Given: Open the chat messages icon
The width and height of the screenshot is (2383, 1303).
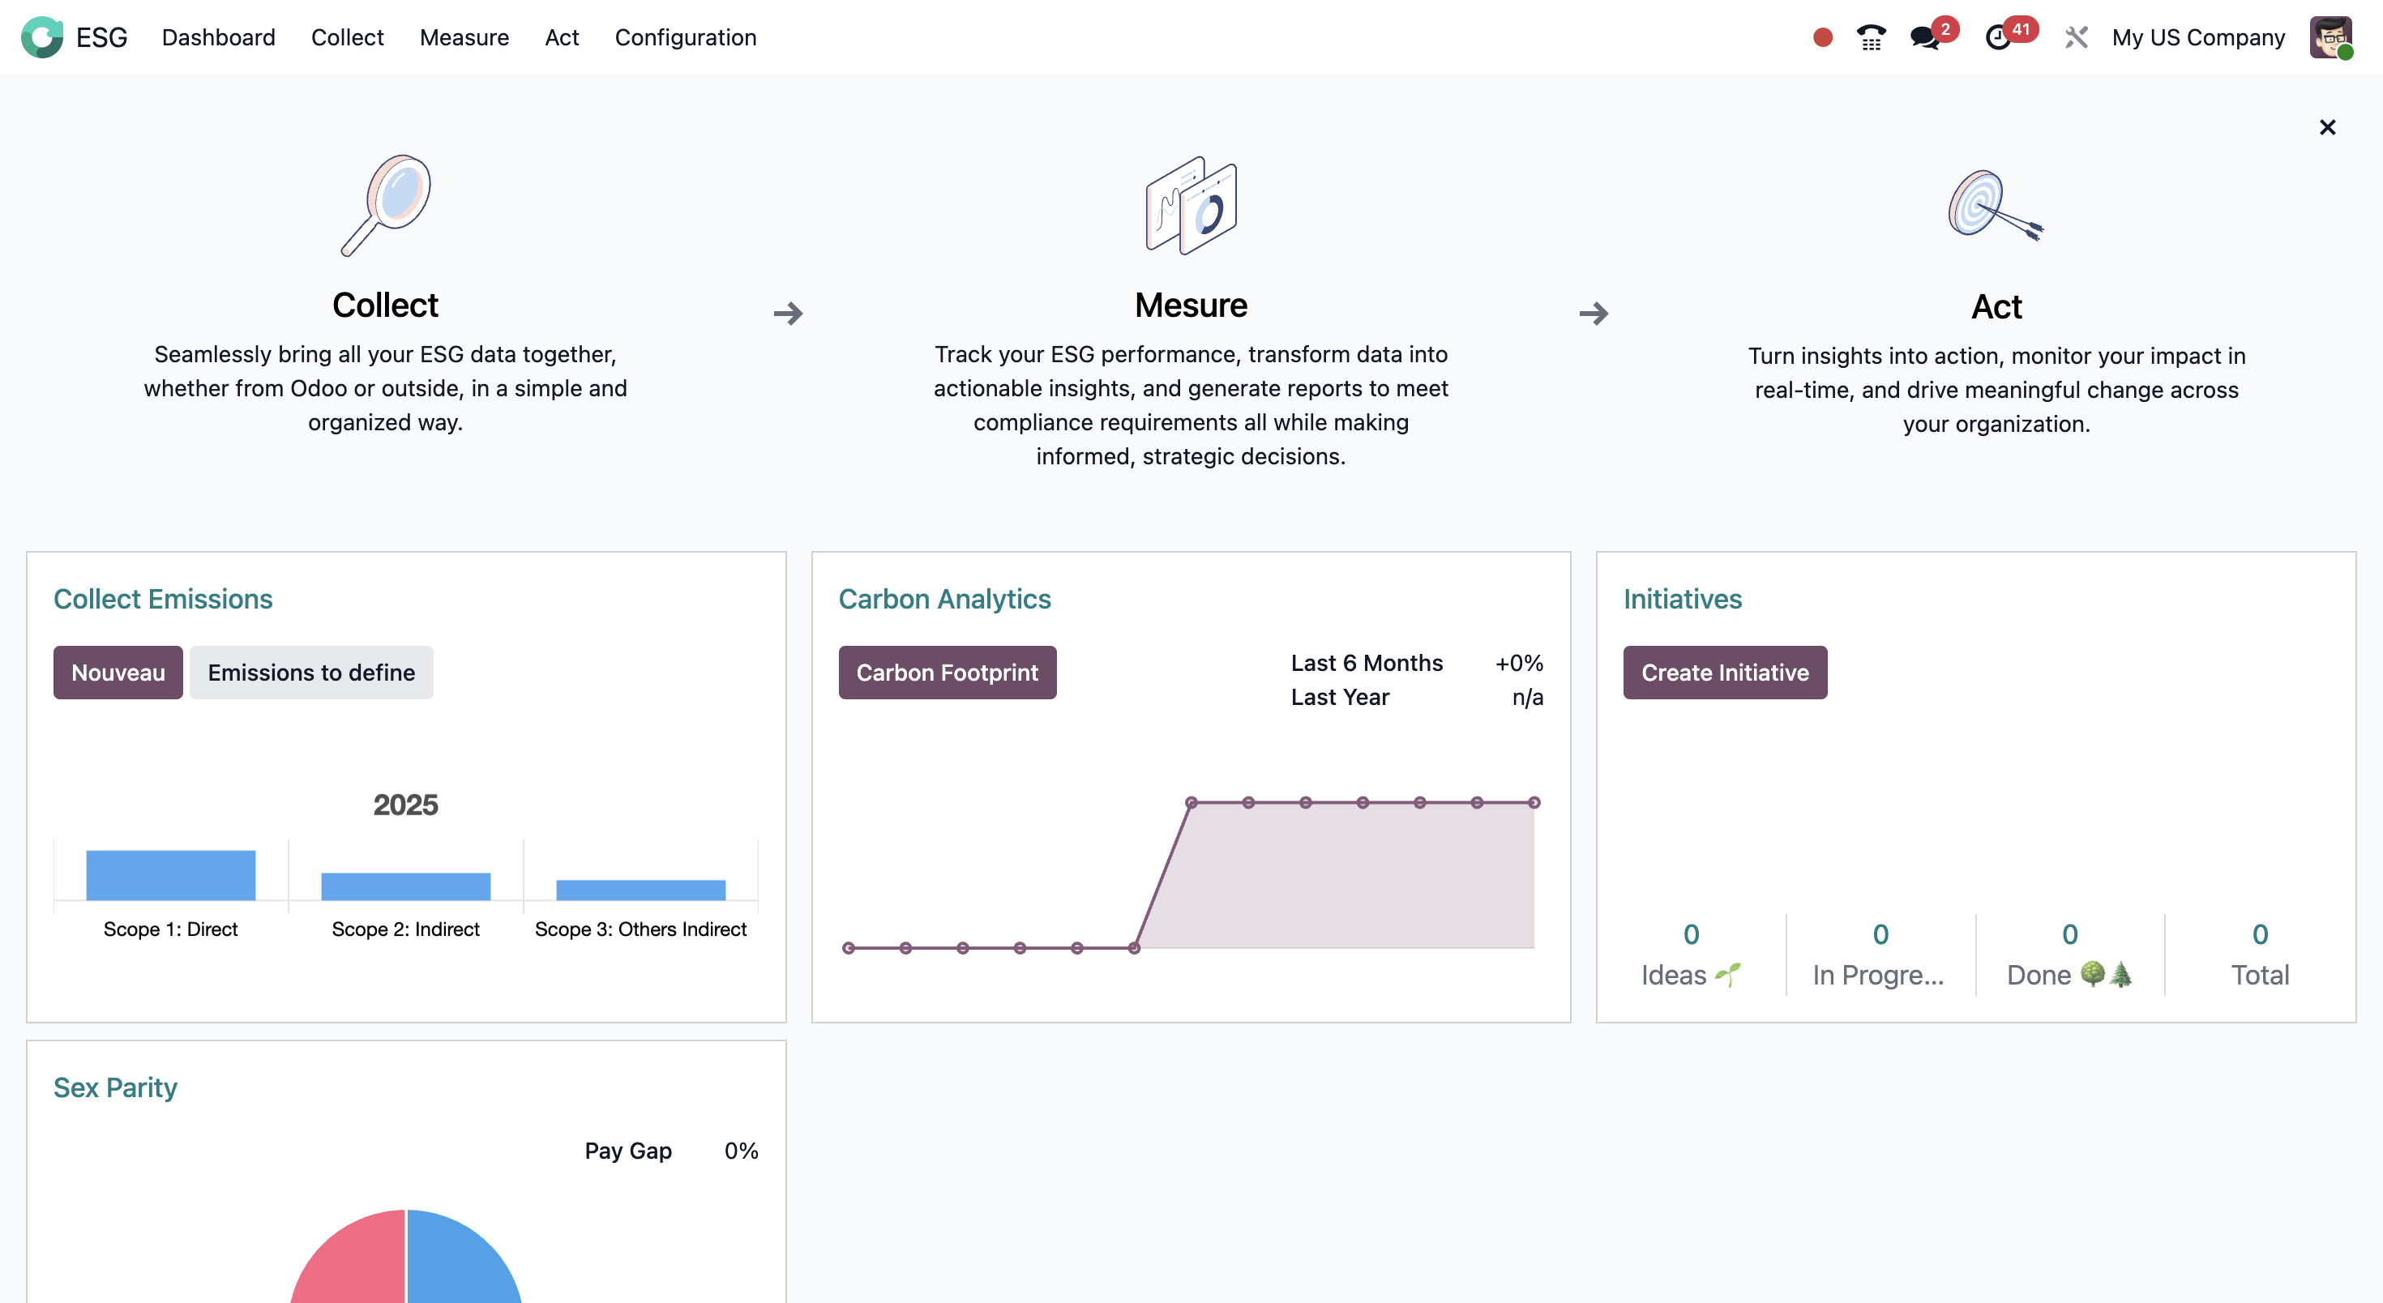Looking at the screenshot, I should pyautogui.click(x=1926, y=37).
